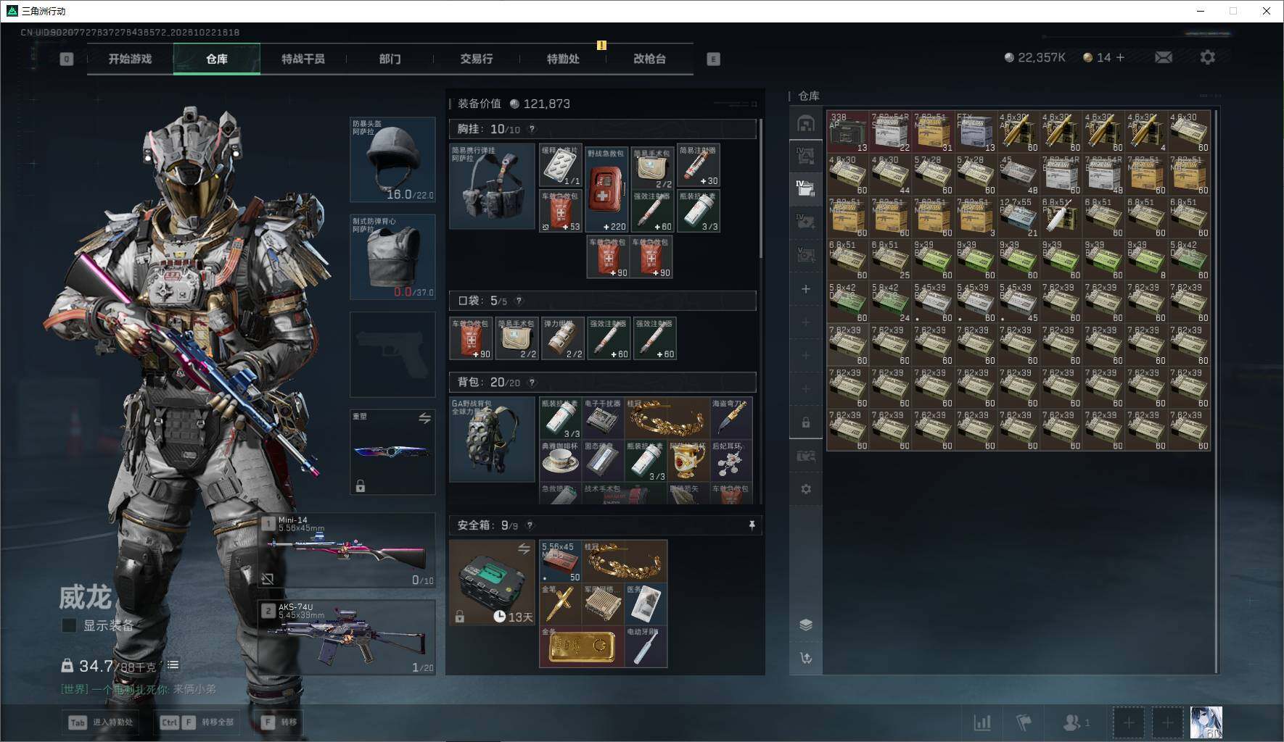This screenshot has width=1284, height=742.
Task: Switch to the 特战干员 tab
Action: click(x=303, y=59)
